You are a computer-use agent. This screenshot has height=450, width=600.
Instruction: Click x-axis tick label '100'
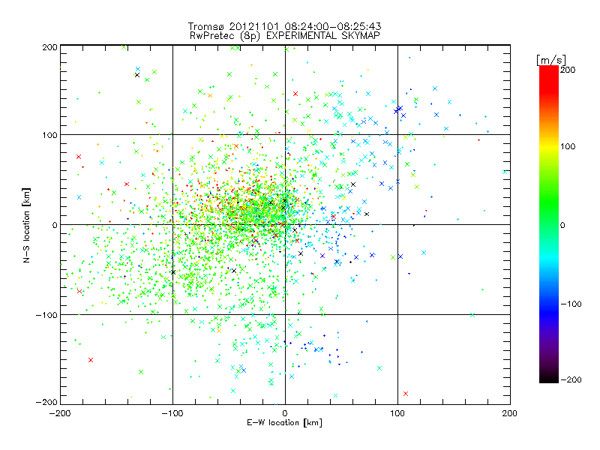tap(397, 413)
